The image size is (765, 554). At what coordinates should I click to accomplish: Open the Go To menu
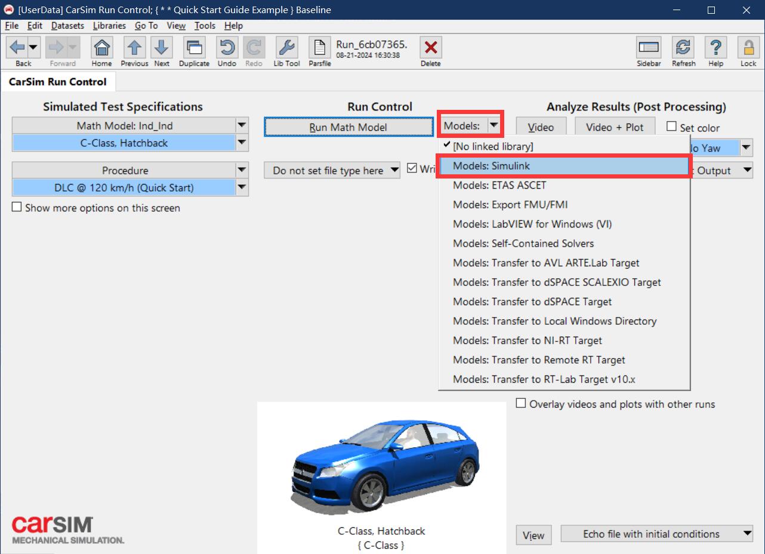pos(146,26)
